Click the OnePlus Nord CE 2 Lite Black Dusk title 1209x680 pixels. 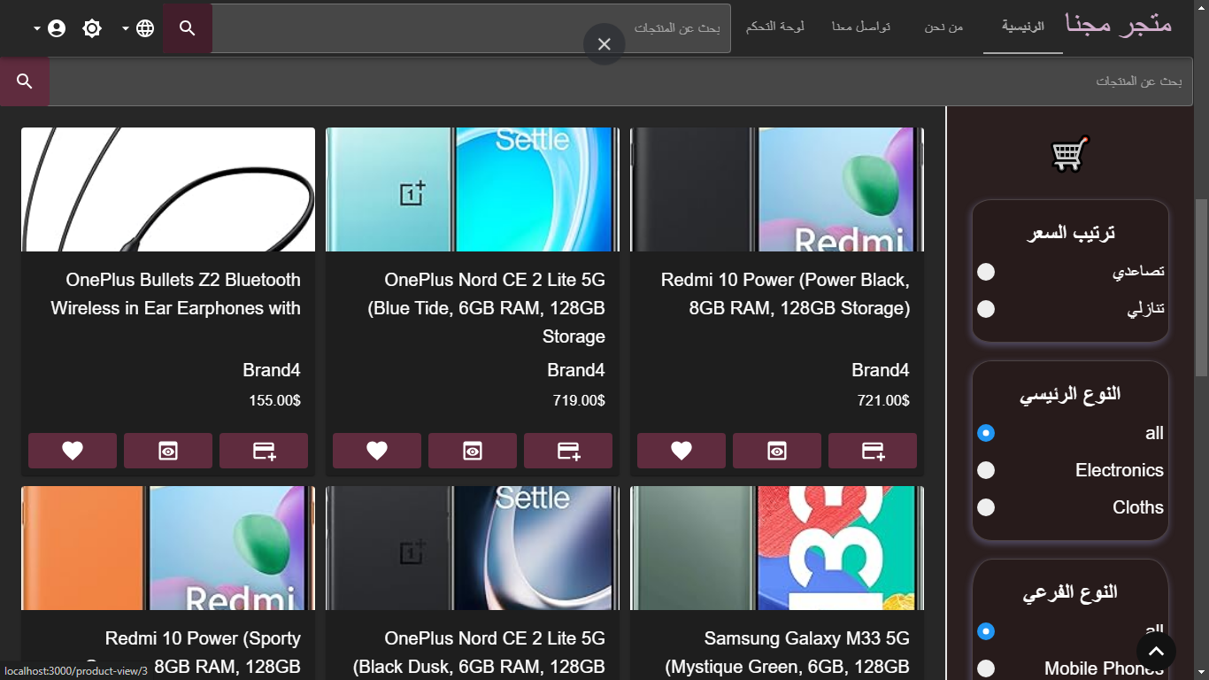tap(479, 653)
